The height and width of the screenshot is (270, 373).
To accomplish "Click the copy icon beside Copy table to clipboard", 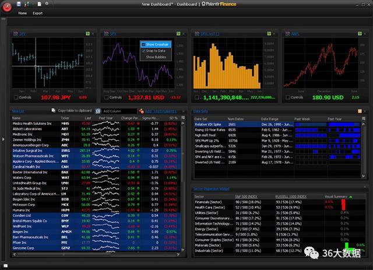I will pyautogui.click(x=54, y=110).
